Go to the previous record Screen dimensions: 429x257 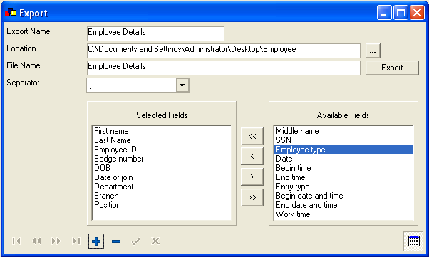[36, 241]
